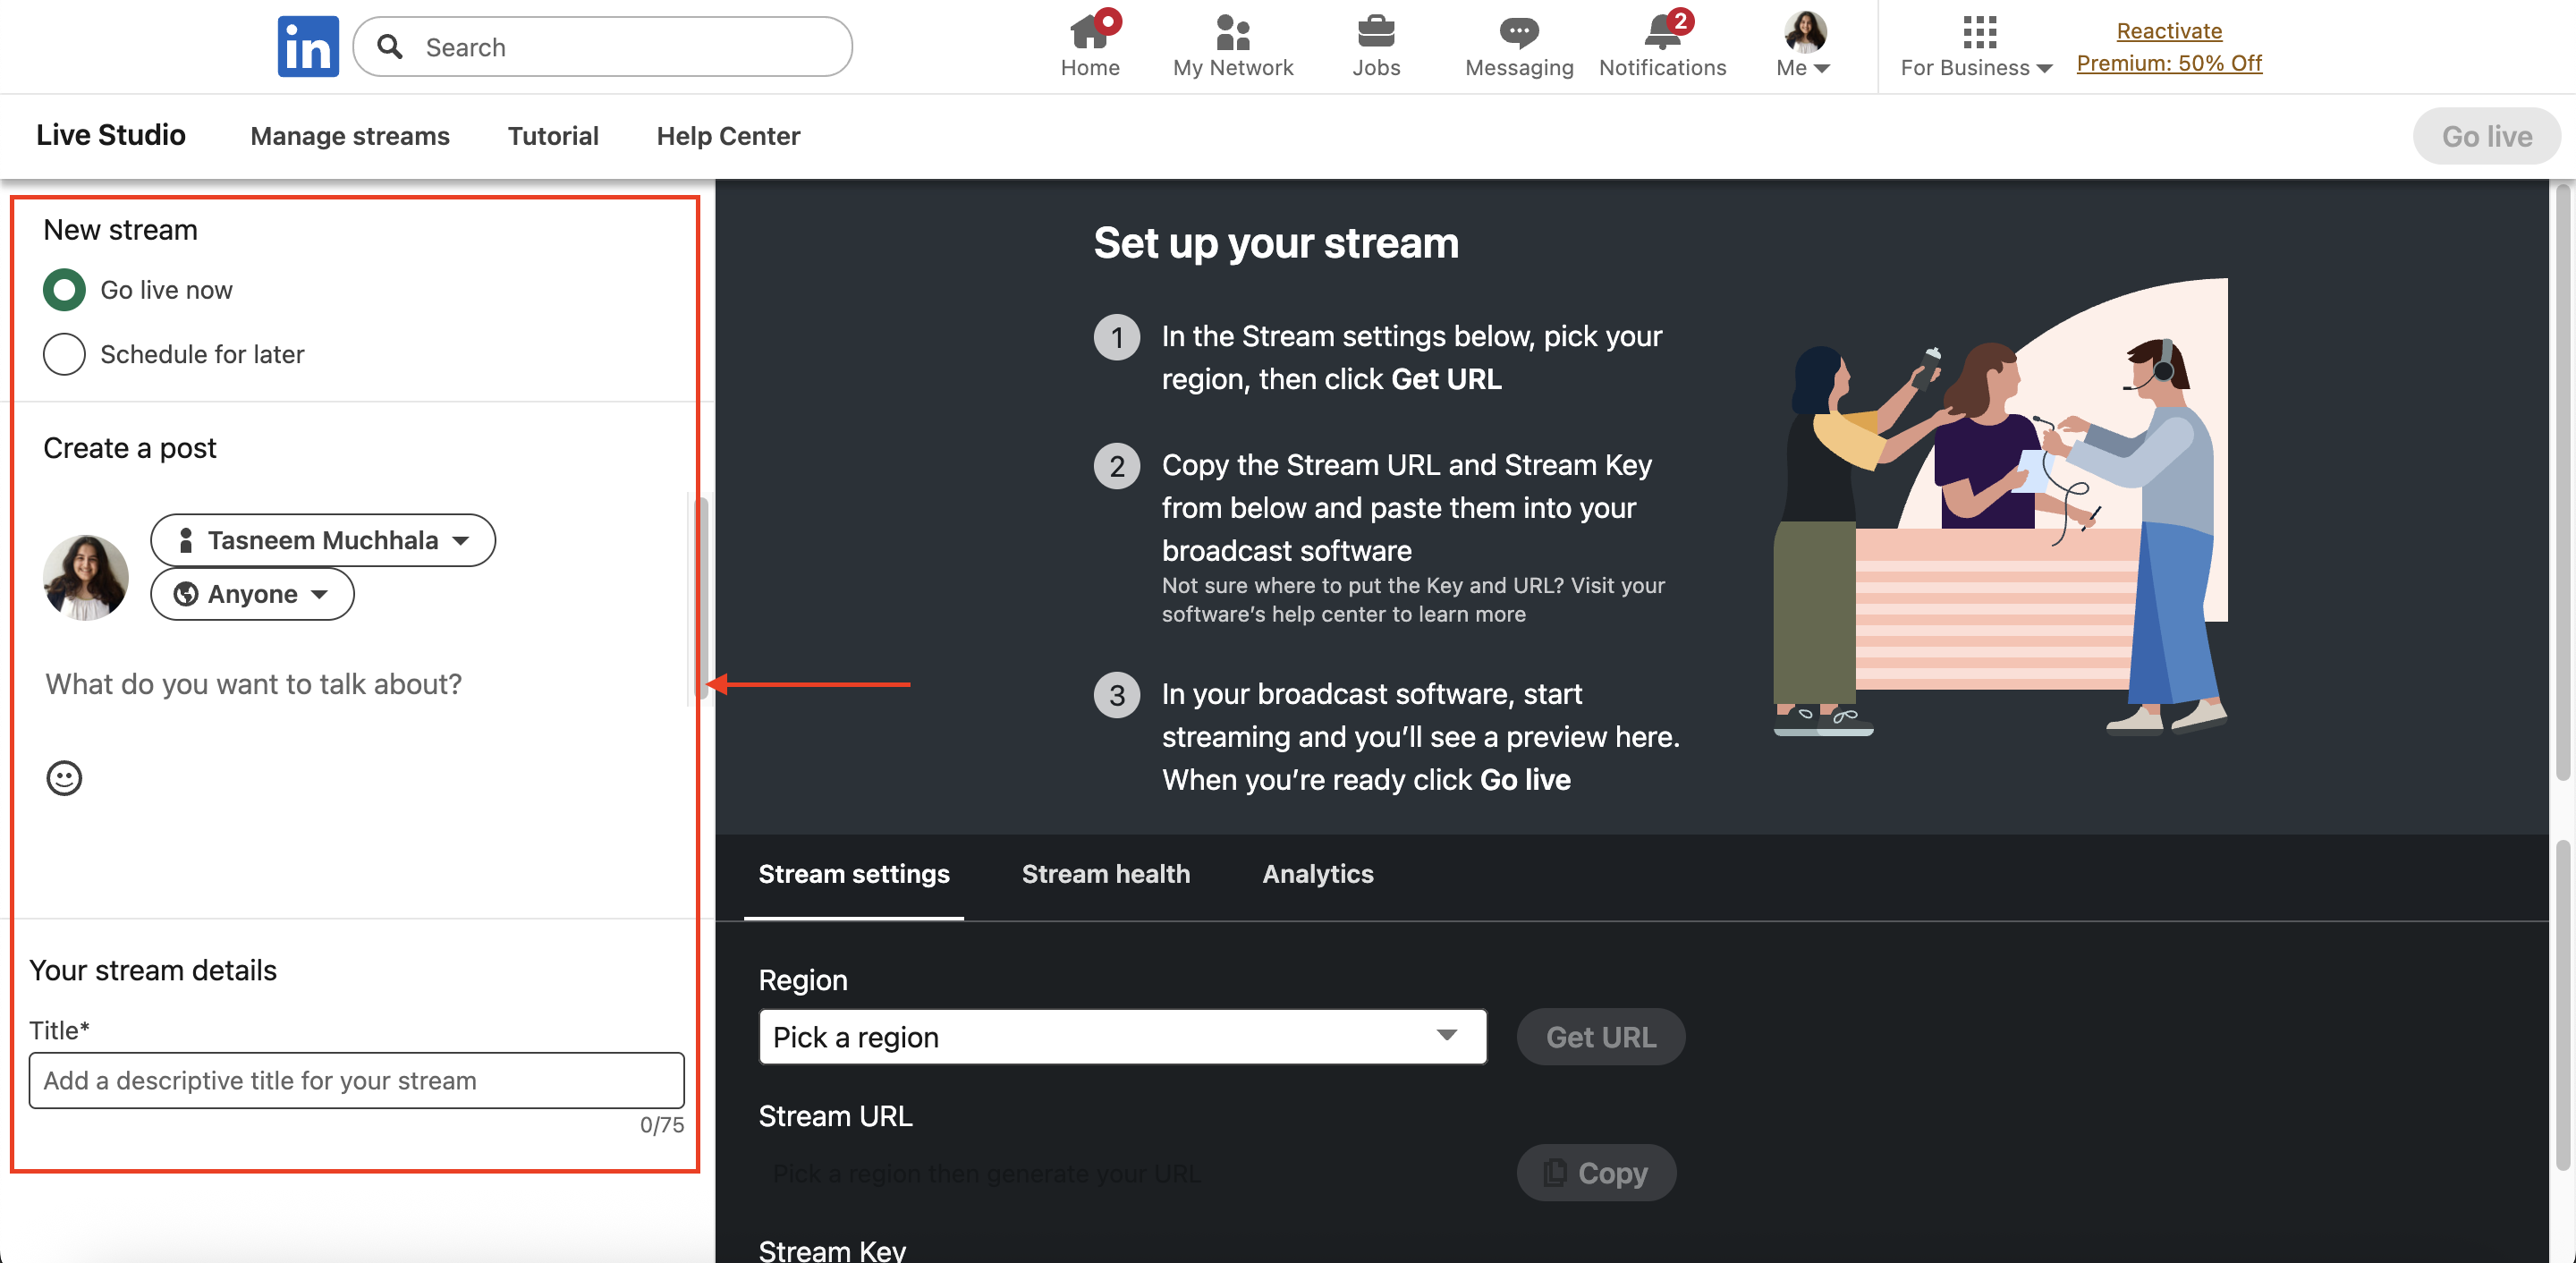
Task: Open My Network icon
Action: tap(1232, 32)
